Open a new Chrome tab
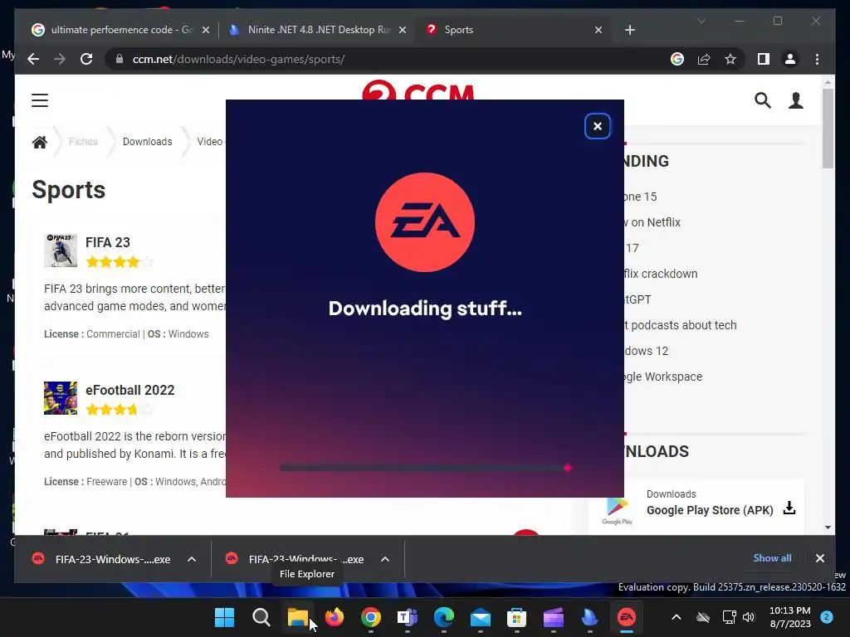This screenshot has width=850, height=637. [629, 30]
